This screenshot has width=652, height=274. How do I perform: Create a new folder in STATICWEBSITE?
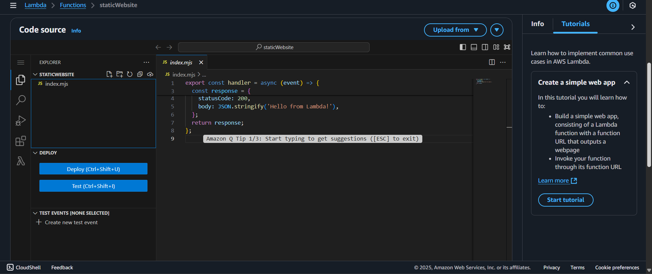point(120,74)
